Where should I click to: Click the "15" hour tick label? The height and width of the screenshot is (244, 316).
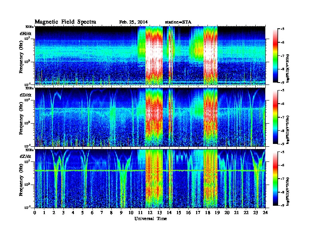179,213
